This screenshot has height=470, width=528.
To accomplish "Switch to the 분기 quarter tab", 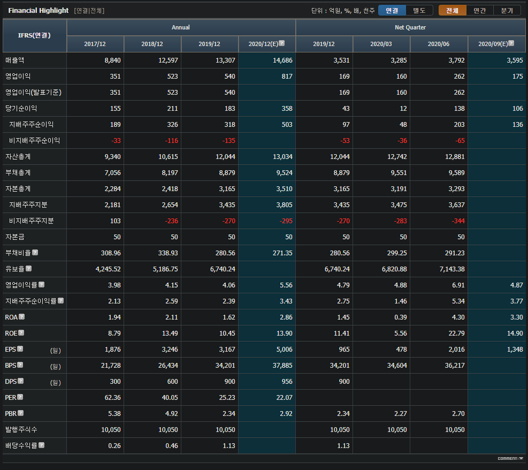I will [507, 11].
